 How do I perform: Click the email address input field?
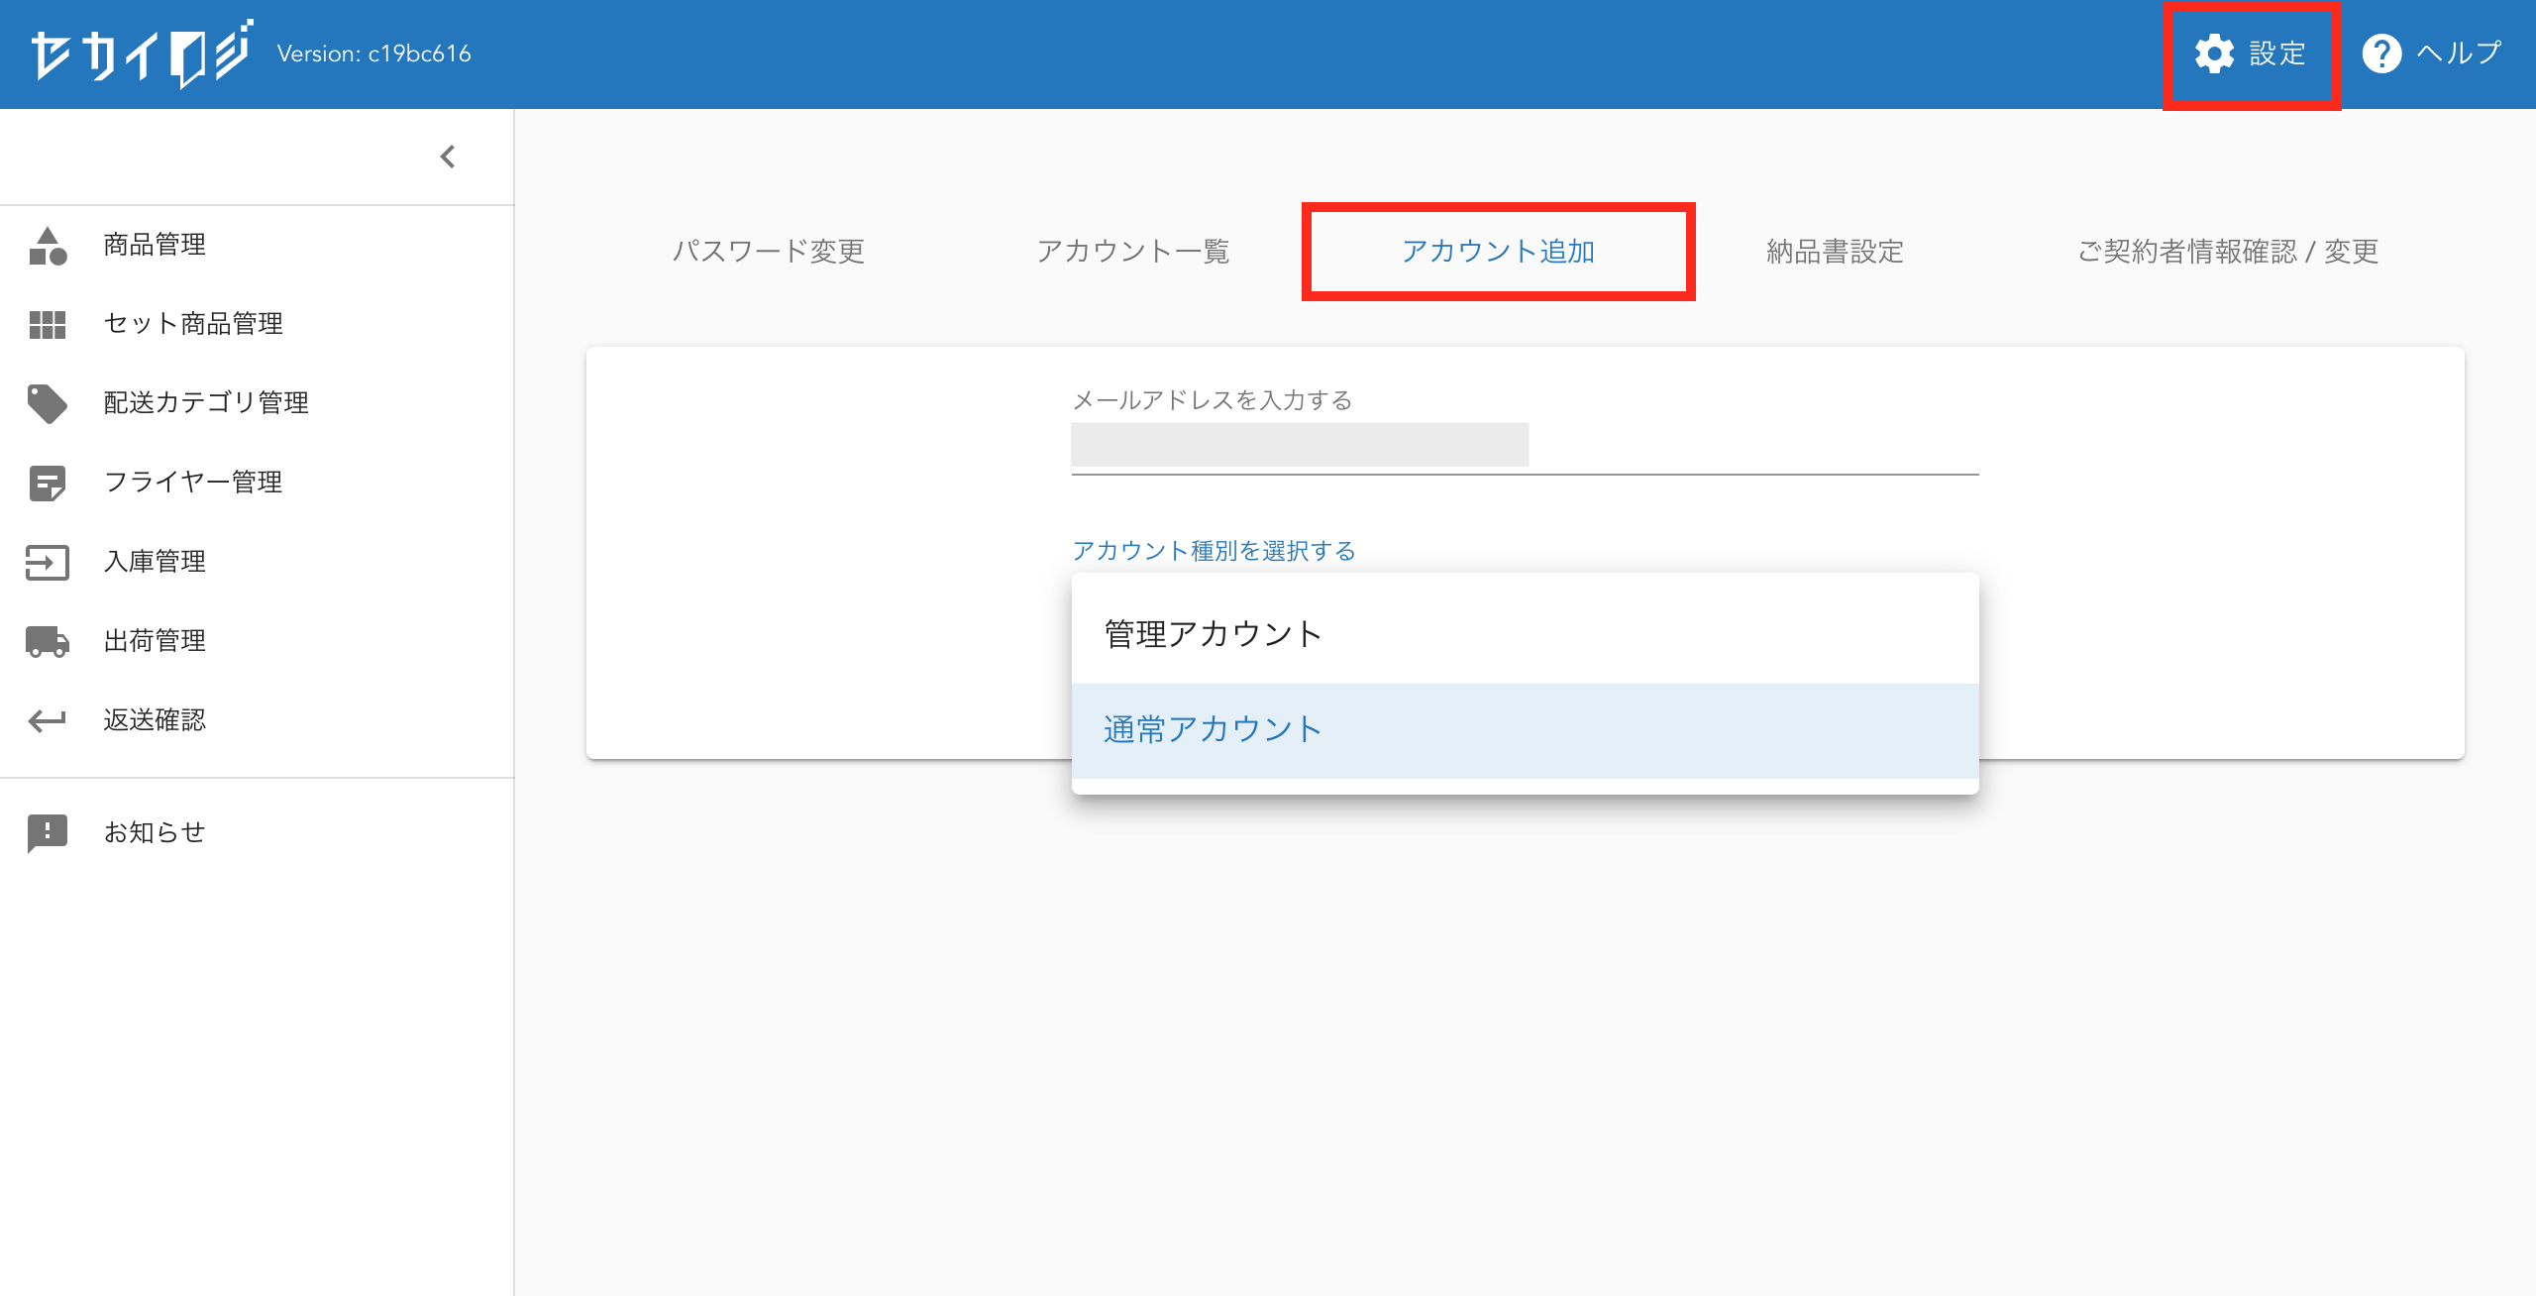point(1524,446)
